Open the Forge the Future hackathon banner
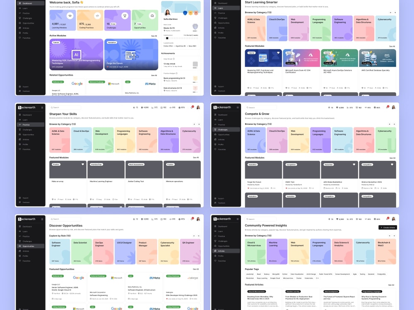This screenshot has height=310, width=414. (x=131, y=54)
